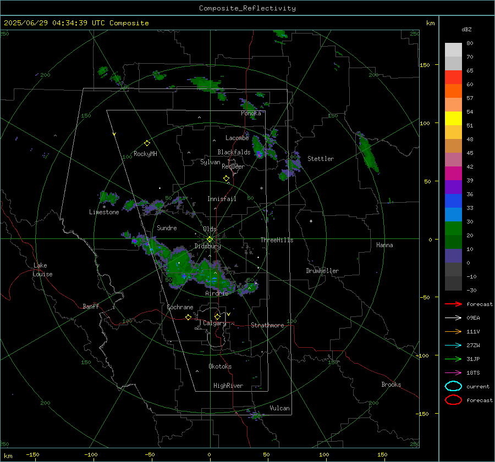This screenshot has width=495, height=462.
Task: Click the Calgary city label
Action: (215, 323)
